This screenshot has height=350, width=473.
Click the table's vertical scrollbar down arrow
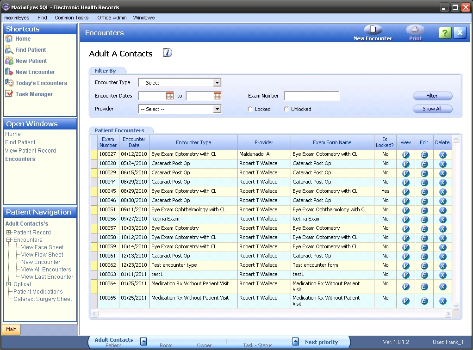click(x=456, y=306)
